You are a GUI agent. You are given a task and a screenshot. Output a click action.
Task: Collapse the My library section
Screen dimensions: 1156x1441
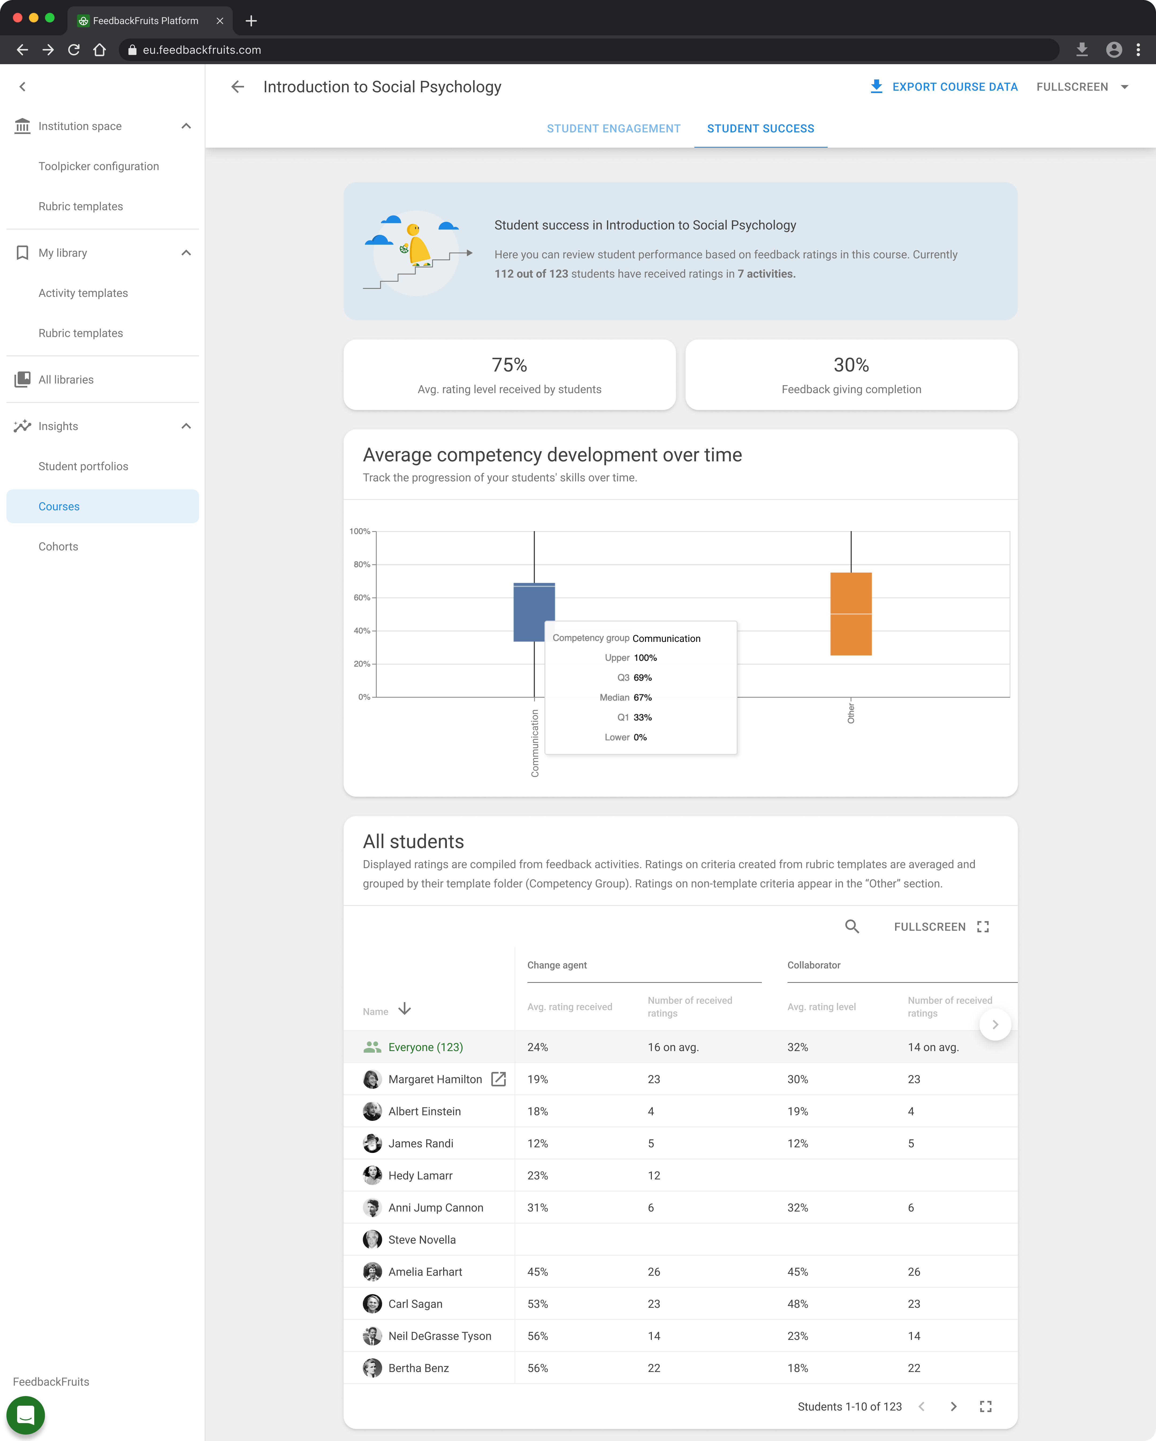pyautogui.click(x=187, y=253)
